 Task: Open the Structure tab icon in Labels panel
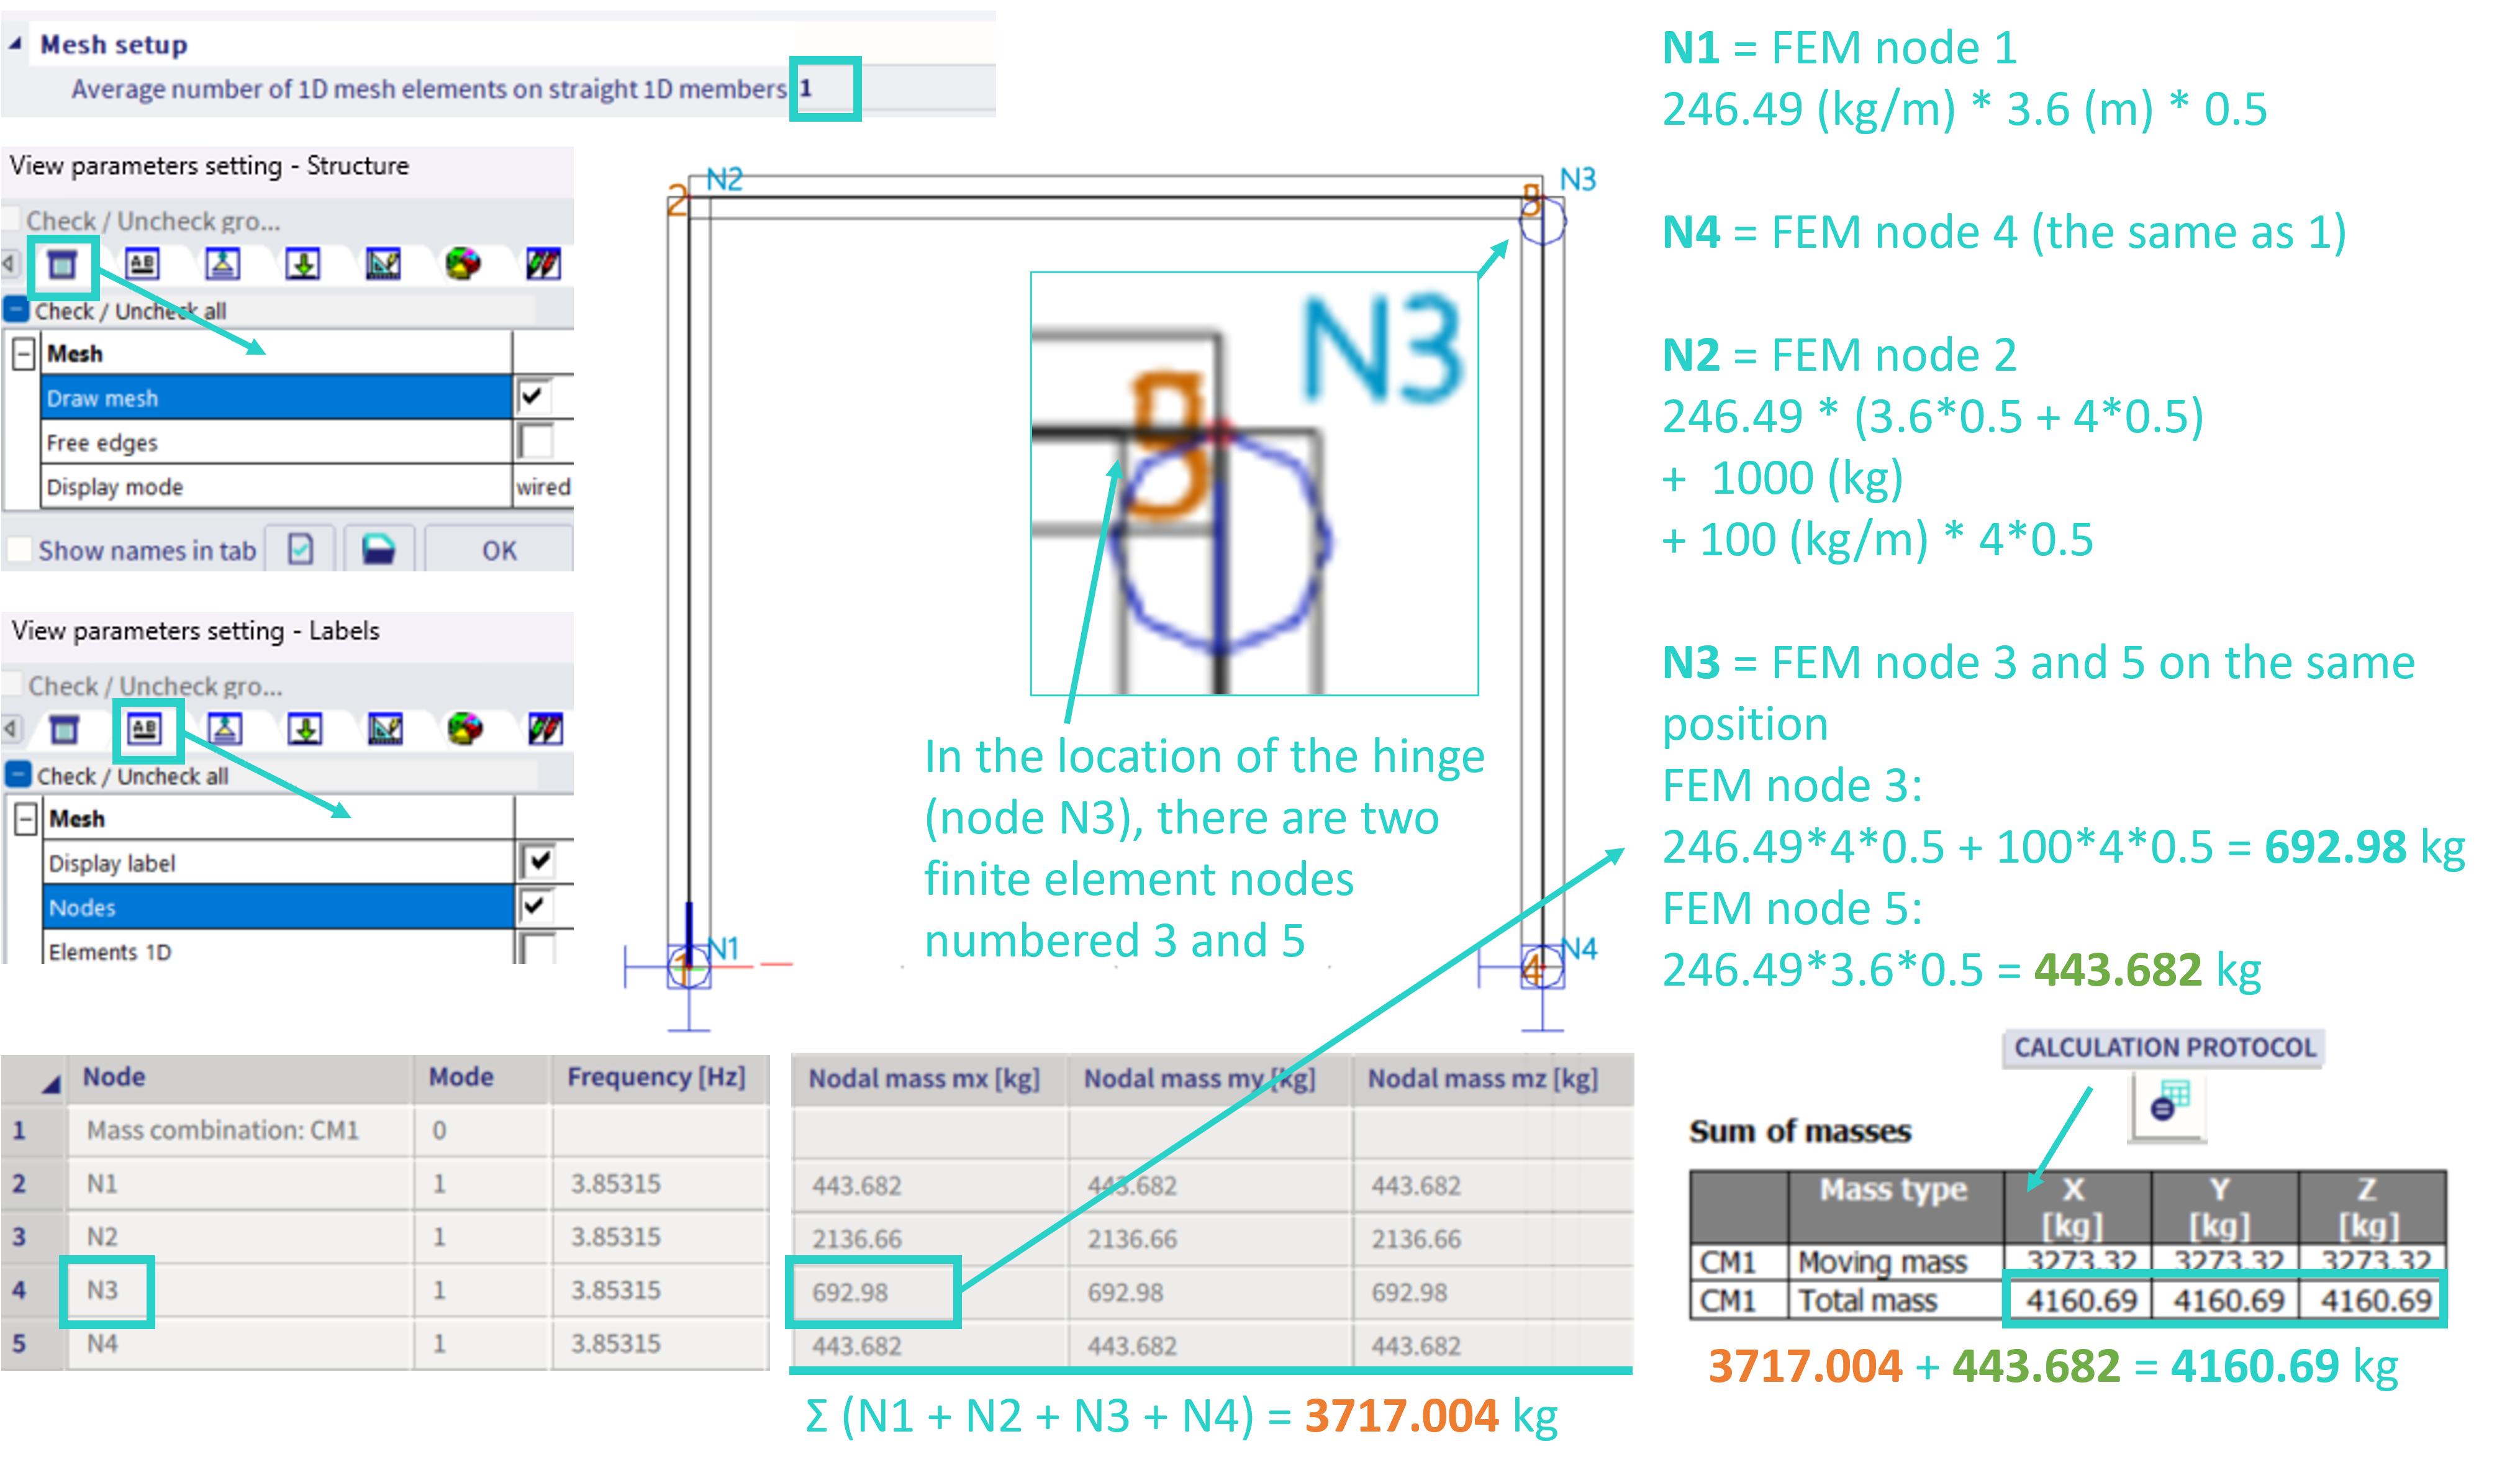(64, 730)
